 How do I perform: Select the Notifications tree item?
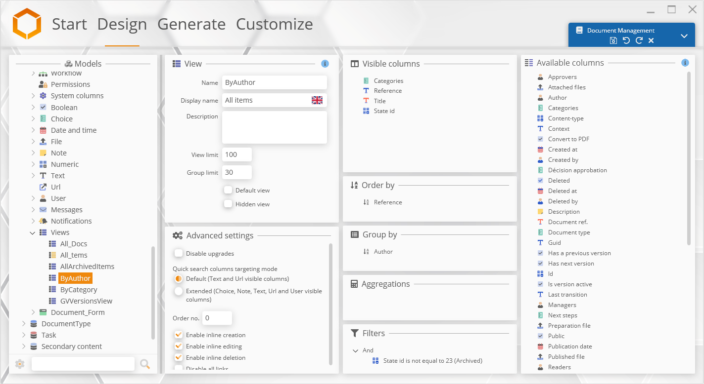click(x=71, y=221)
